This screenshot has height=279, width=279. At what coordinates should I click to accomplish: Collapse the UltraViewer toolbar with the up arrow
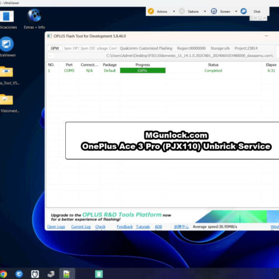coord(264,18)
